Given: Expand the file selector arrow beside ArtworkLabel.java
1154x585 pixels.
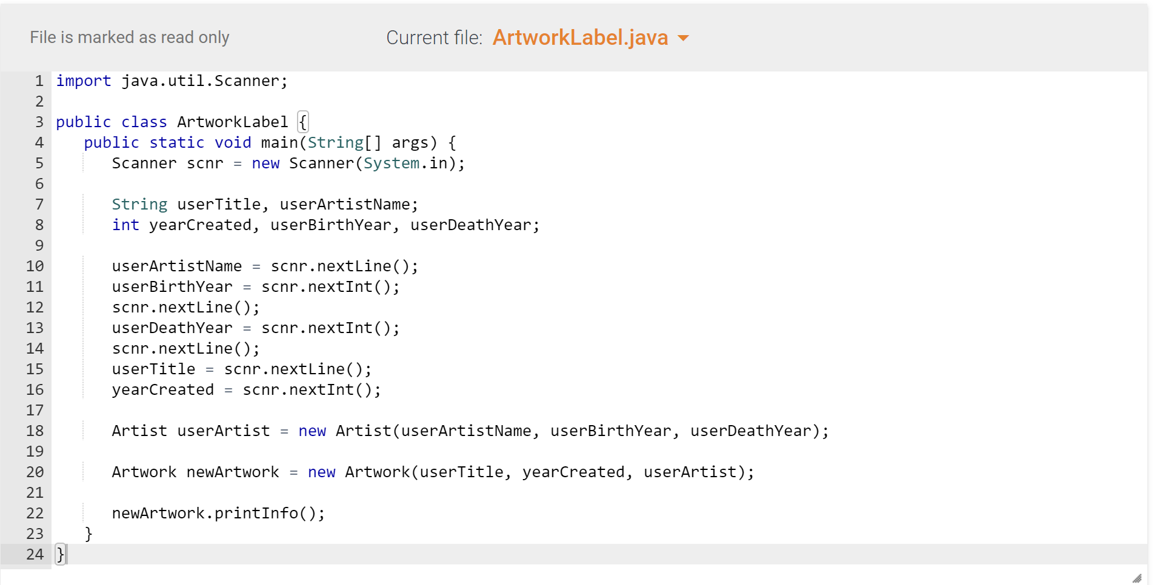Looking at the screenshot, I should point(683,38).
